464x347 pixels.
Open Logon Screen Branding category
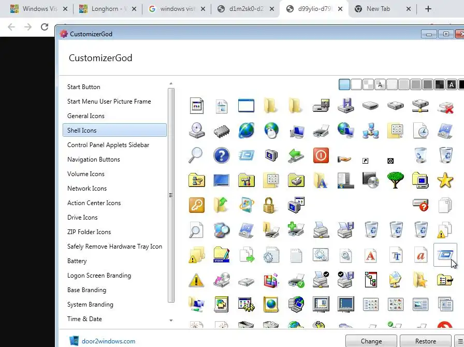point(99,276)
